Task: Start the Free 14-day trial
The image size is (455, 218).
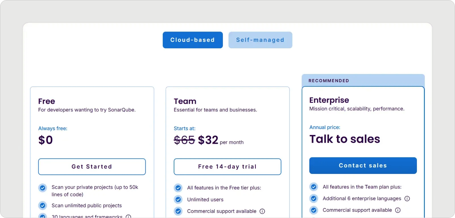Action: [x=227, y=167]
